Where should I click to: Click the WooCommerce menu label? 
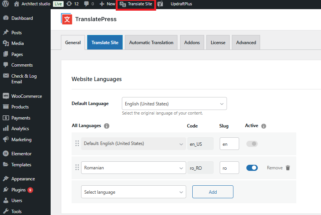tap(27, 96)
